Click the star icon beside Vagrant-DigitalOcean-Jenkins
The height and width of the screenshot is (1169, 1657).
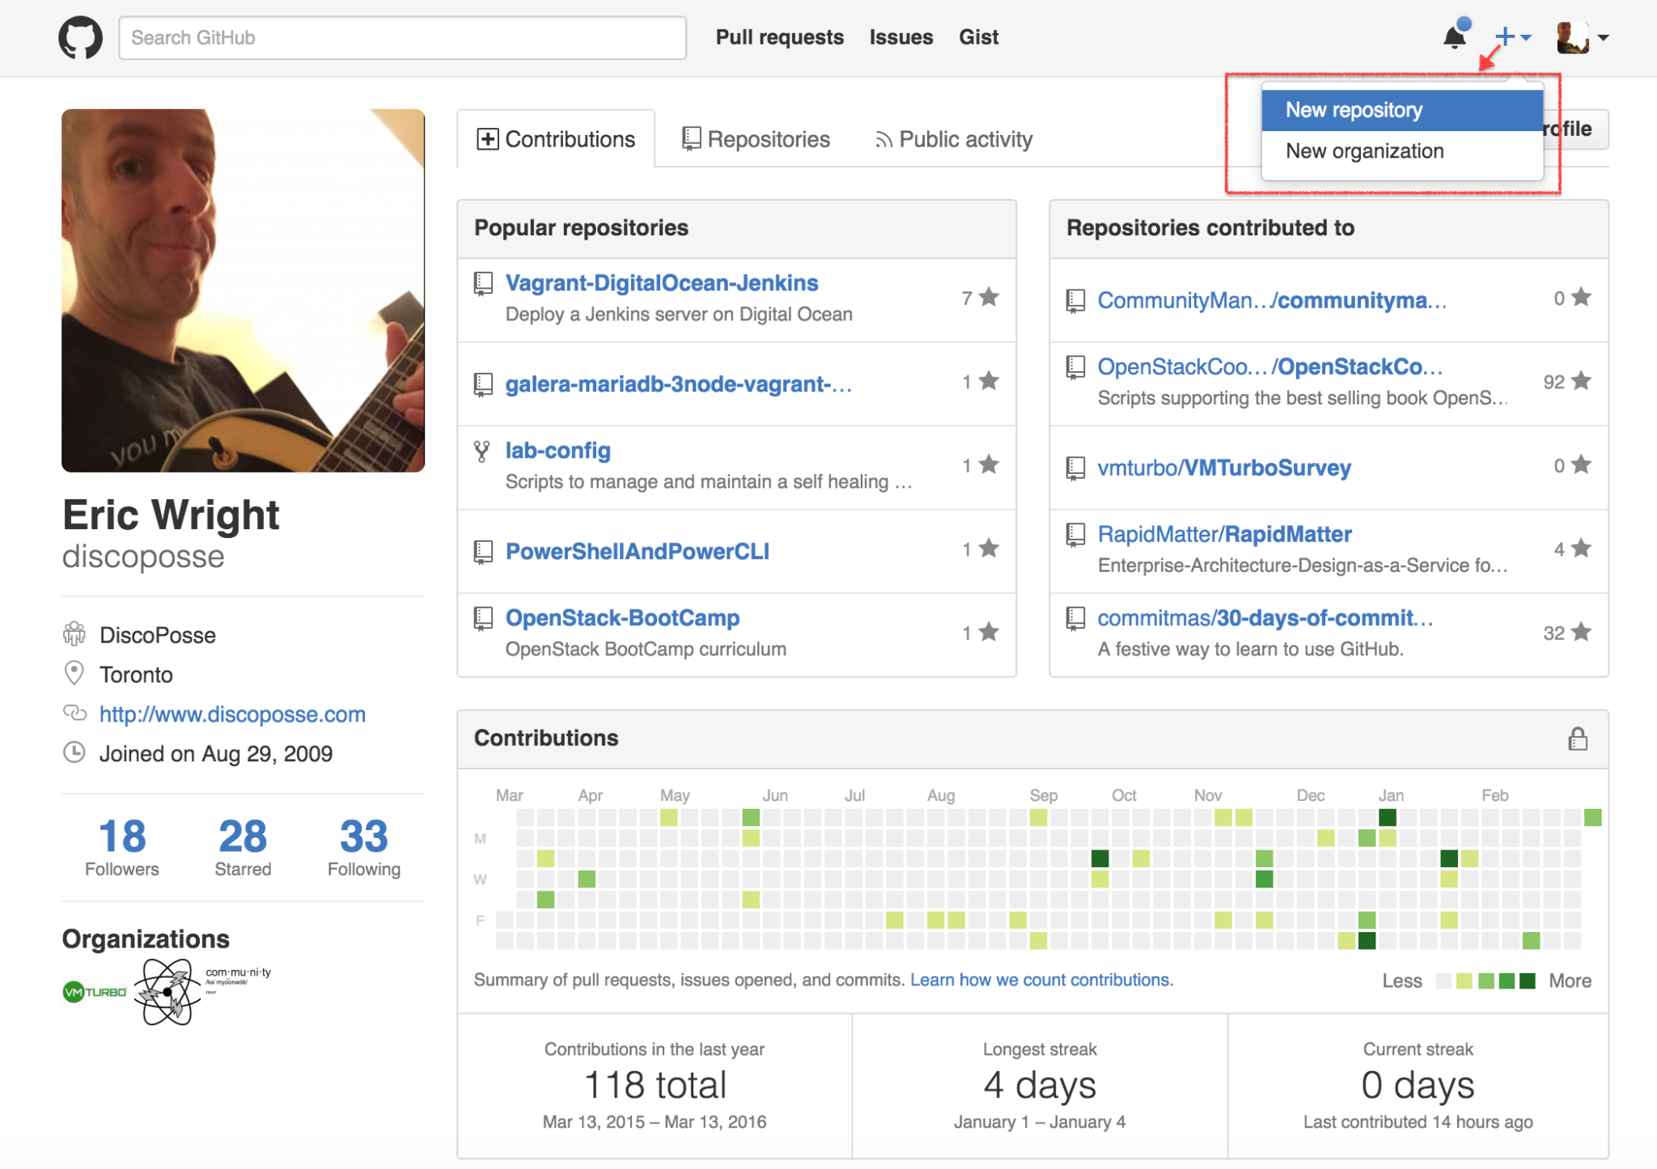tap(989, 298)
